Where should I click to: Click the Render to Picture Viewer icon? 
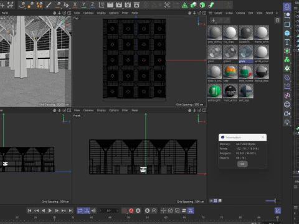pos(119,5)
